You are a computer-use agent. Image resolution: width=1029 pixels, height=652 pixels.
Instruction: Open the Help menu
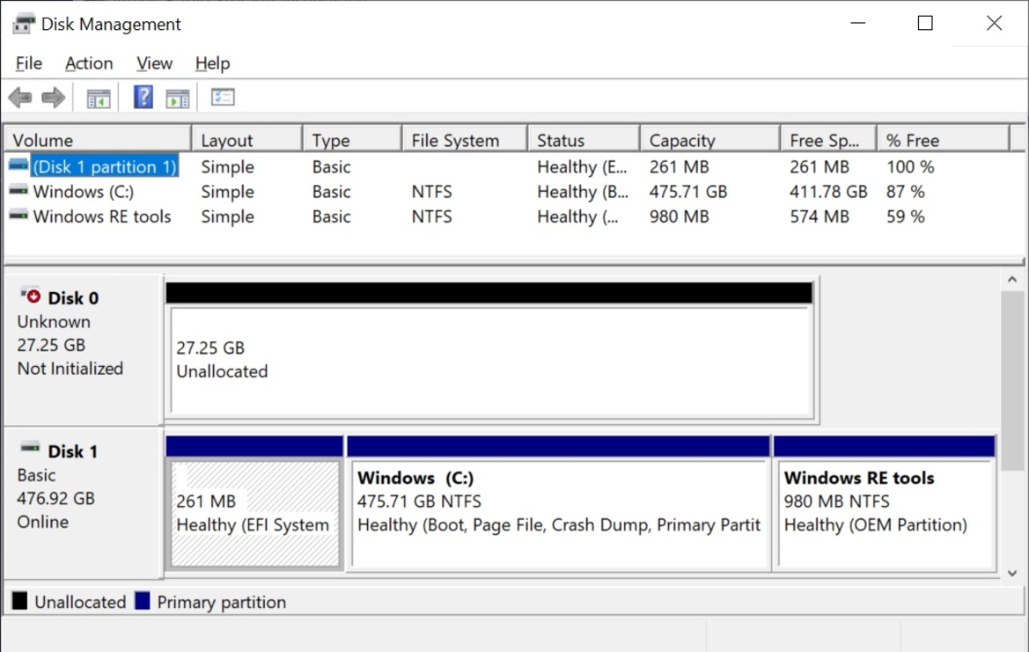tap(213, 63)
